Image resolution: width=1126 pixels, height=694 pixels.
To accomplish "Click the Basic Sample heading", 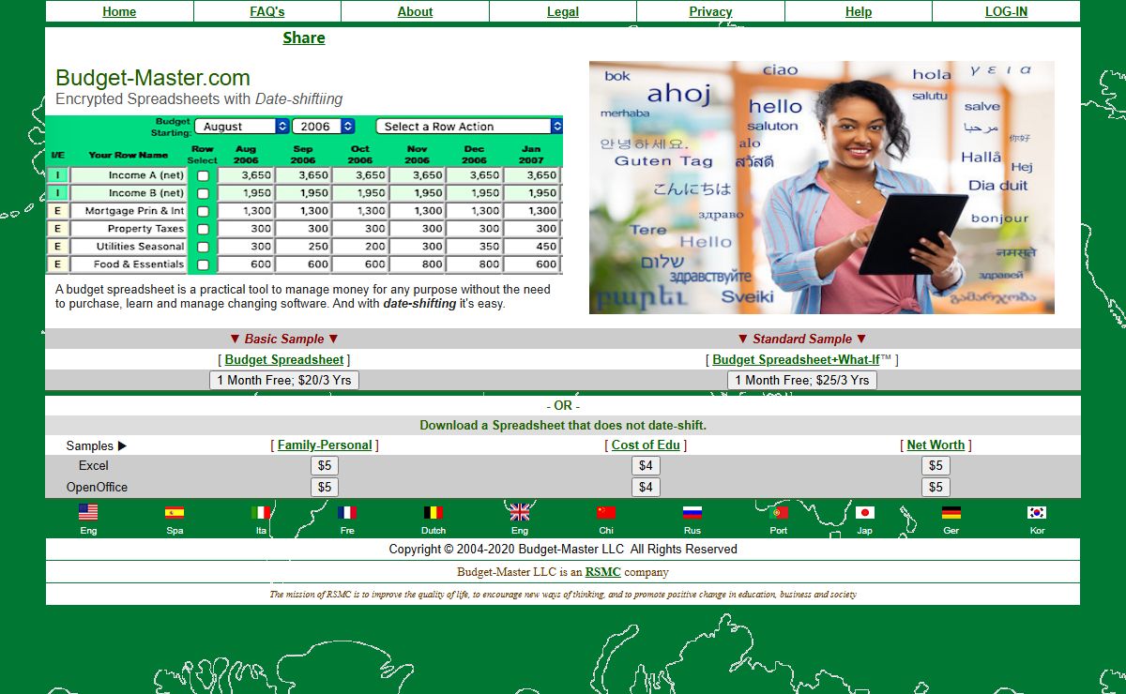I will [x=284, y=339].
